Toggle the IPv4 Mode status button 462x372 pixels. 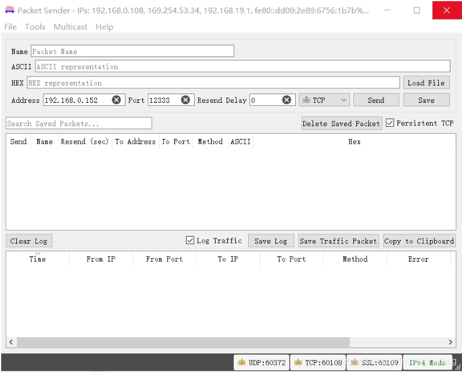coord(427,362)
